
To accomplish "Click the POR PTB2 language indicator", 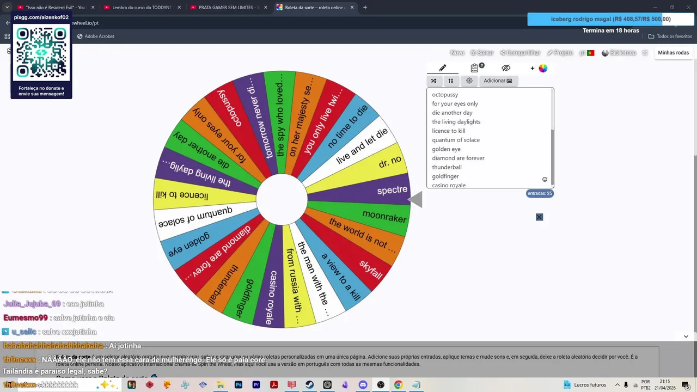I will (646, 385).
